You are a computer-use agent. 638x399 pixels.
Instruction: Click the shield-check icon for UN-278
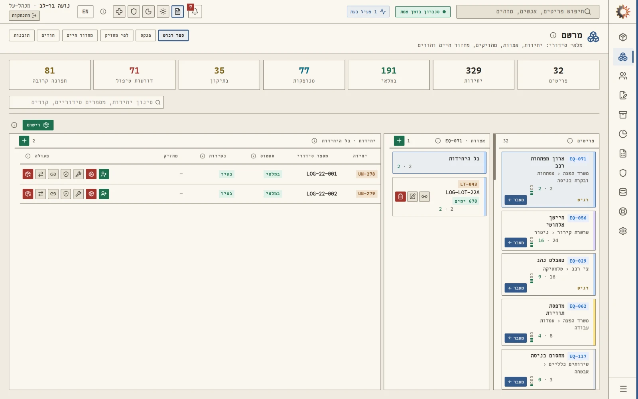[x=66, y=174]
